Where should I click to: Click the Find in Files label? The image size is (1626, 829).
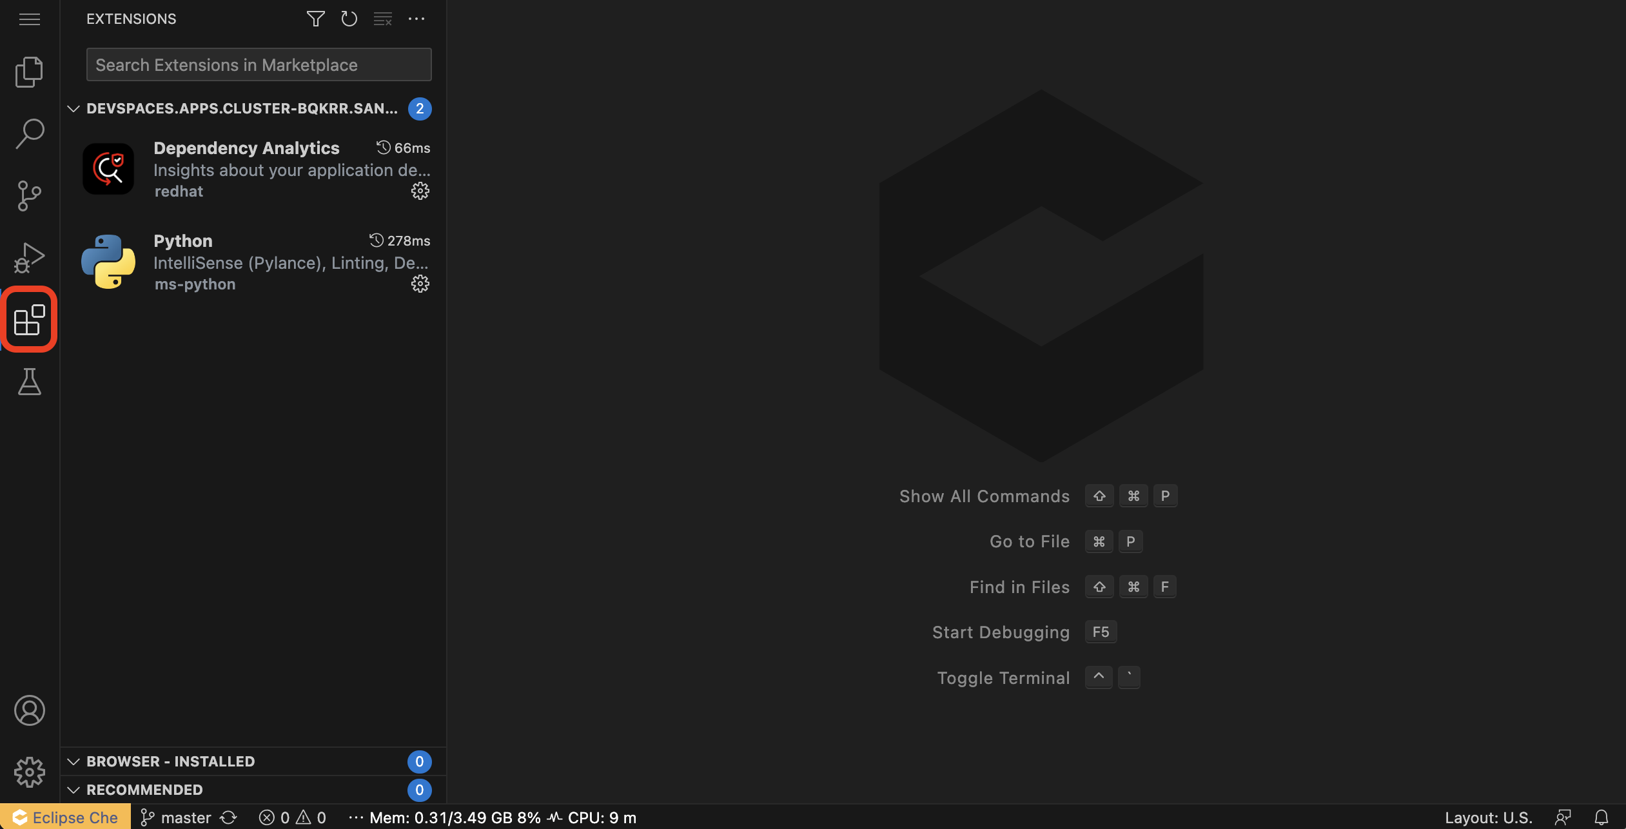pyautogui.click(x=1019, y=587)
